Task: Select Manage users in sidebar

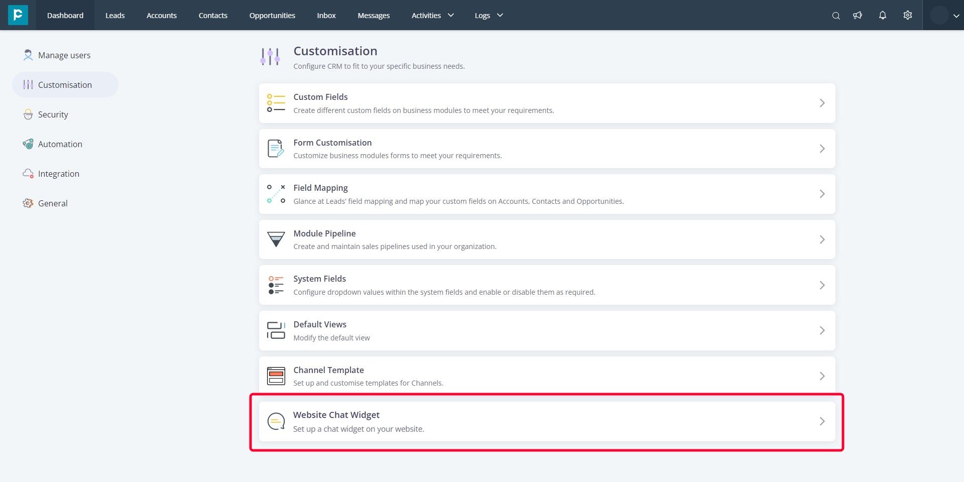Action: pyautogui.click(x=65, y=55)
